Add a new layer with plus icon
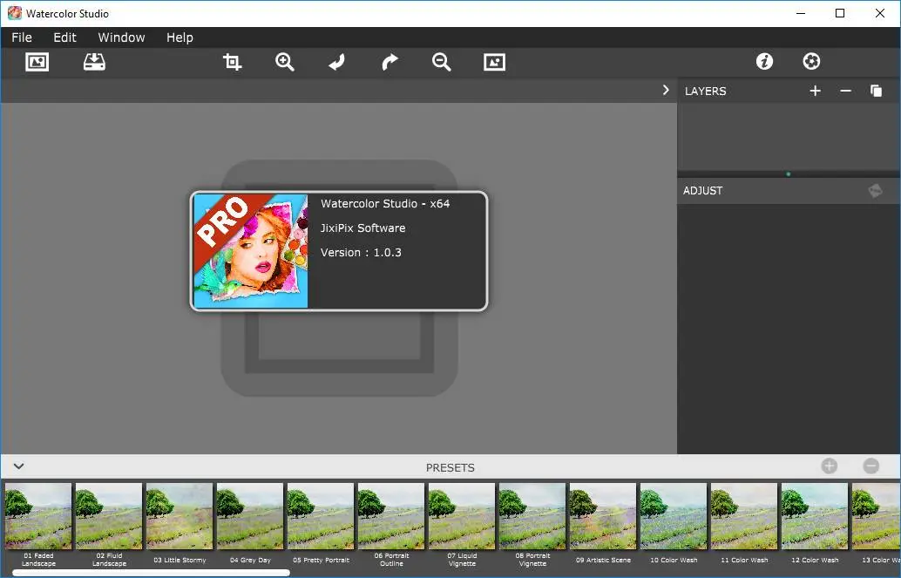 [815, 91]
